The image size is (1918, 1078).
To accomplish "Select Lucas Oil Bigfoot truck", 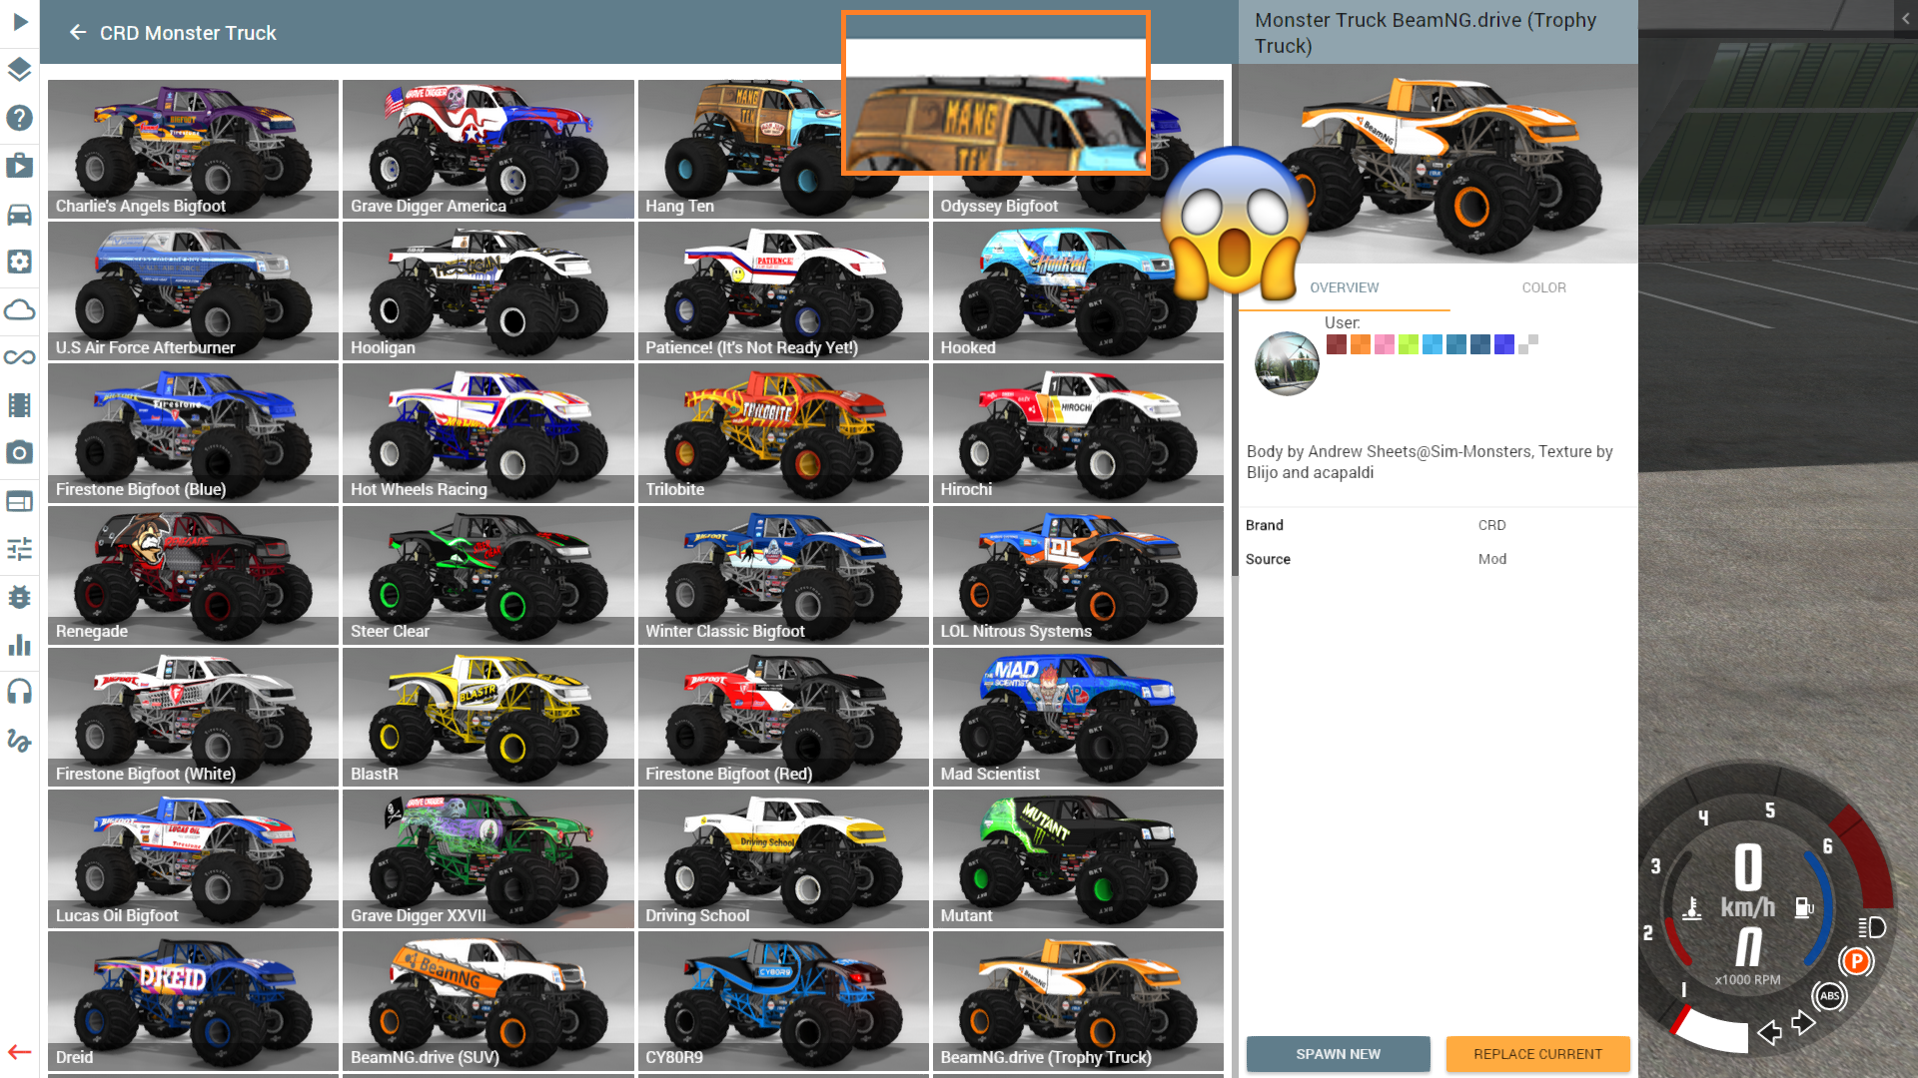I will coord(193,858).
